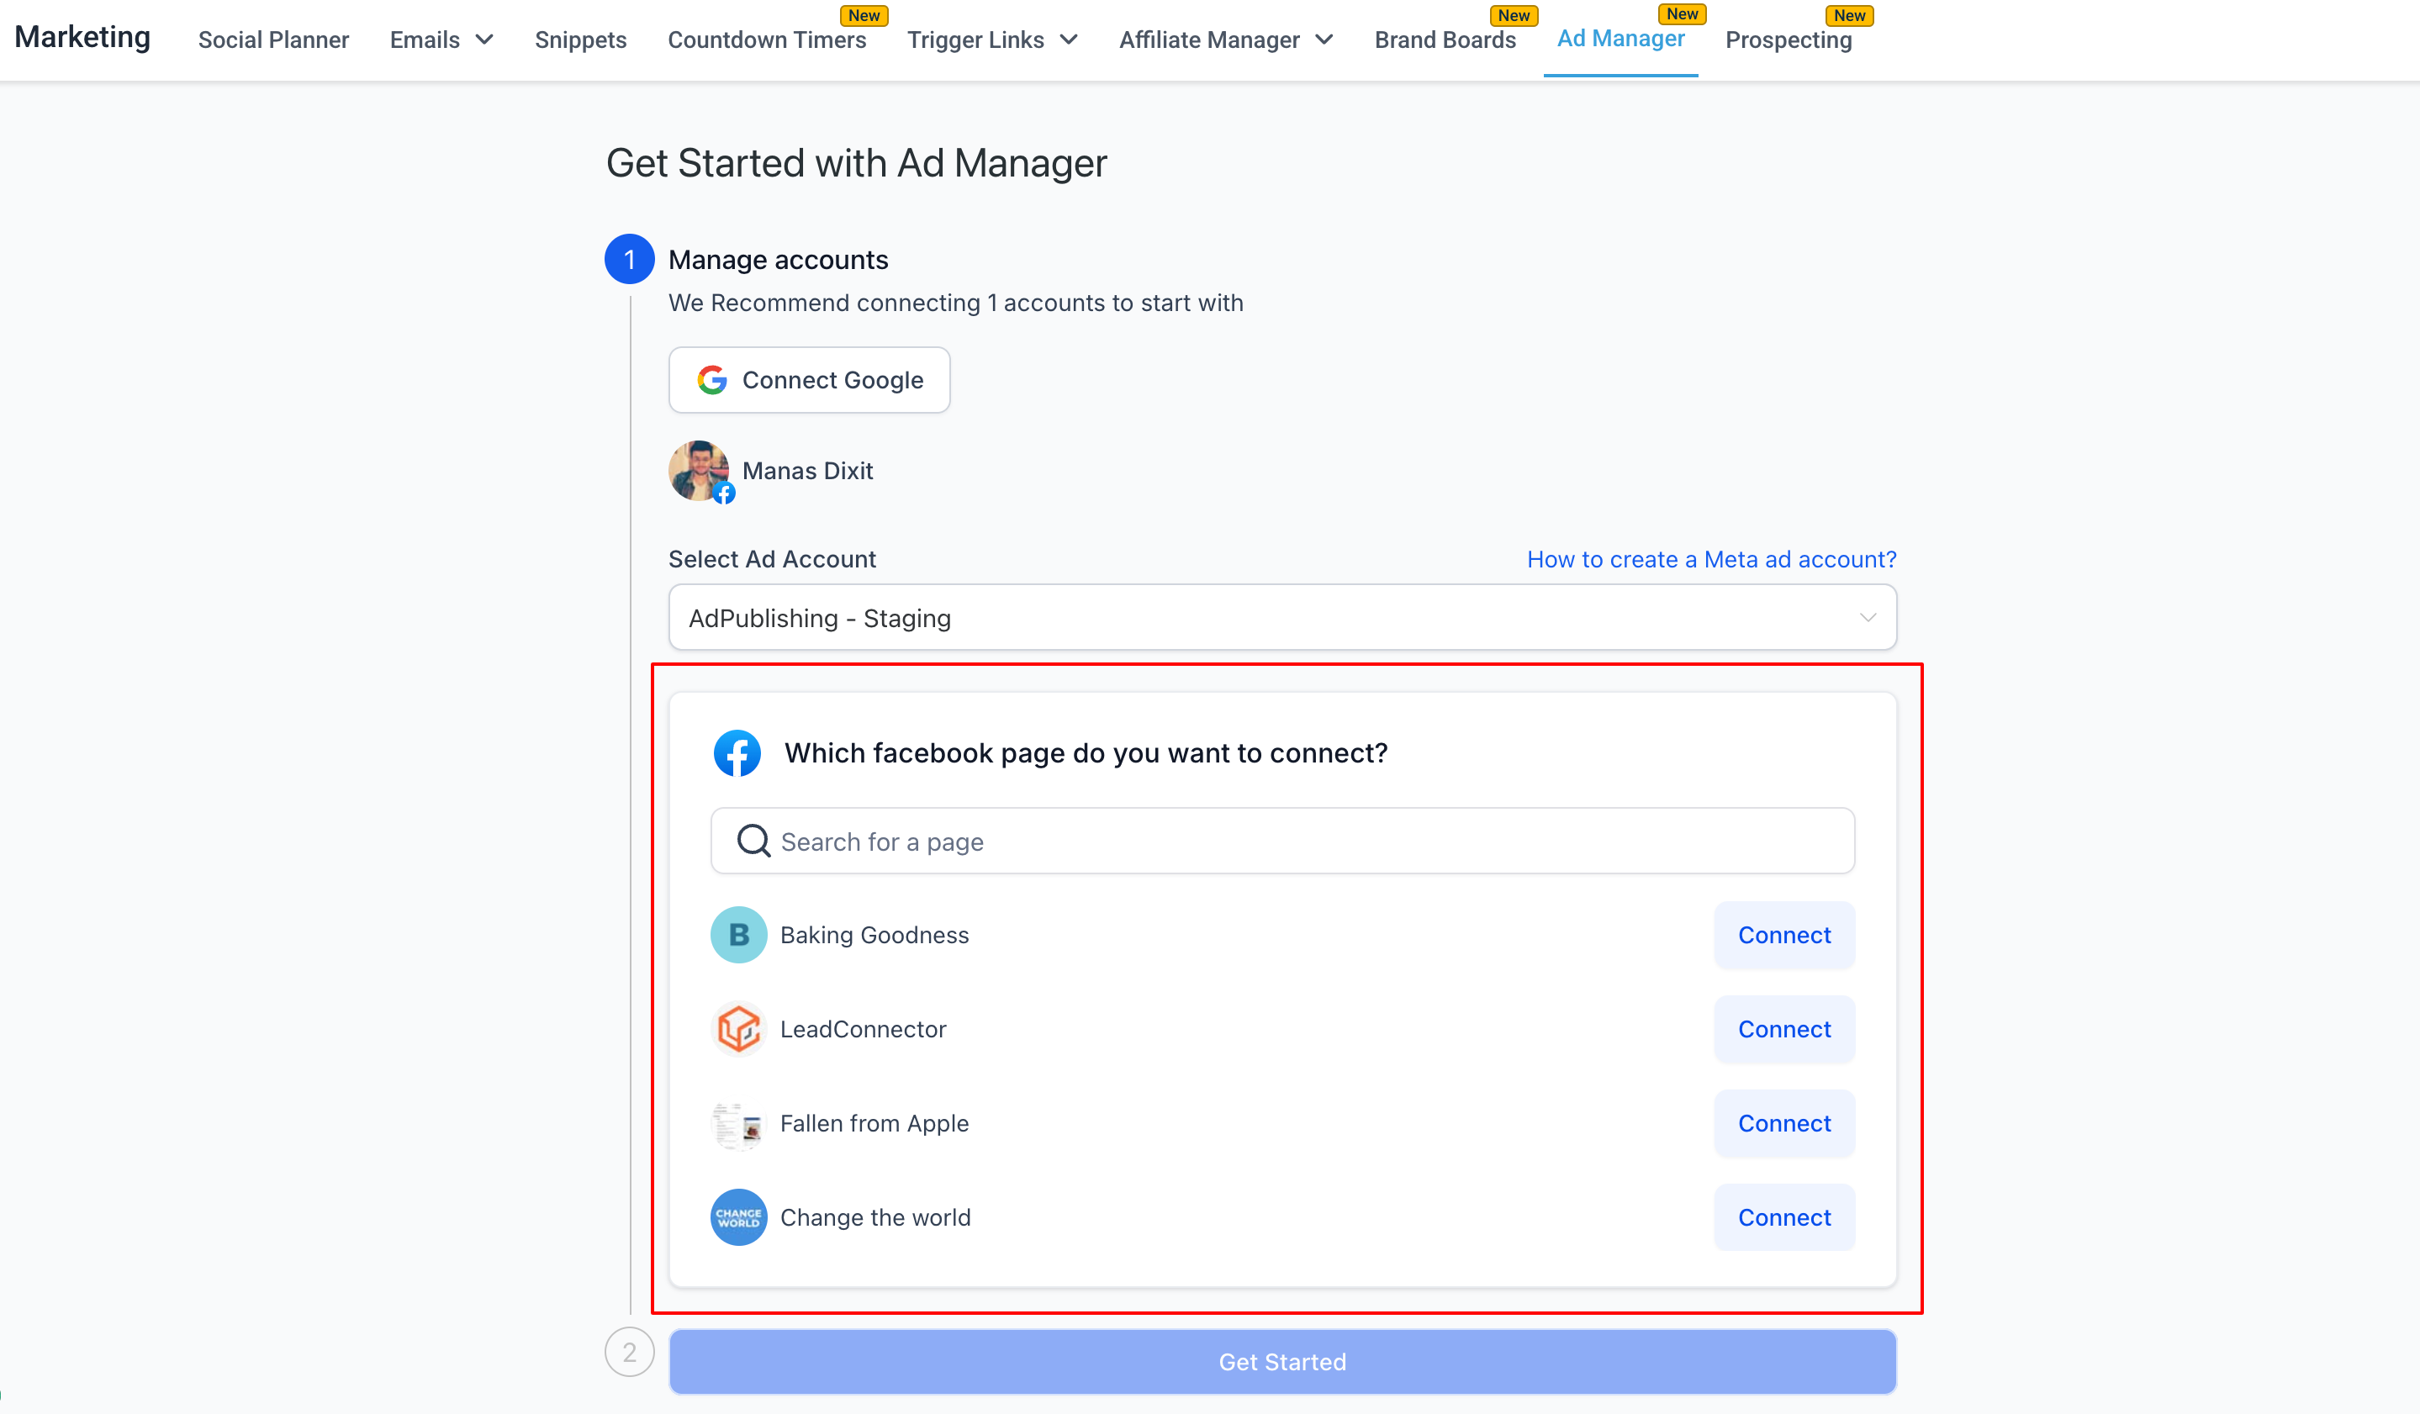Viewport: 2420px width, 1414px height.
Task: Connect the LeadConnector Facebook page
Action: [1784, 1028]
